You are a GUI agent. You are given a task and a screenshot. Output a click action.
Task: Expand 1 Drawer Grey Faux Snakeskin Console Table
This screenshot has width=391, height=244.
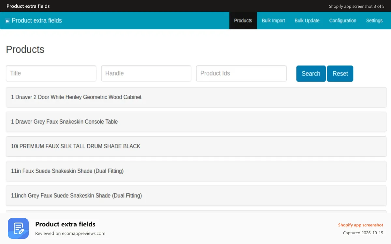click(196, 122)
